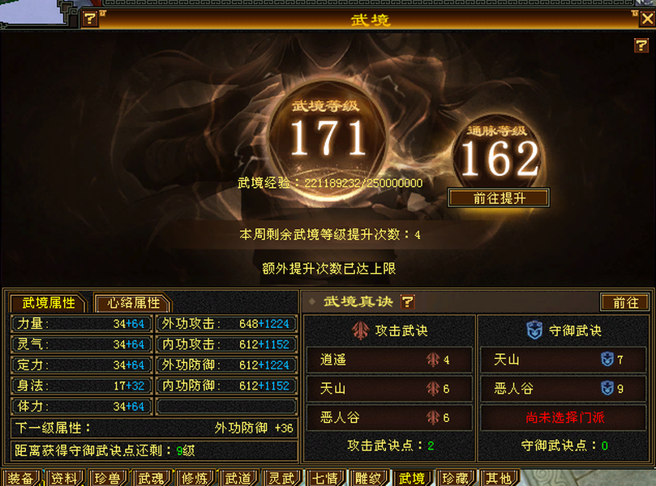Switch to 武境属性 tab
This screenshot has height=486, width=656.
pos(49,303)
